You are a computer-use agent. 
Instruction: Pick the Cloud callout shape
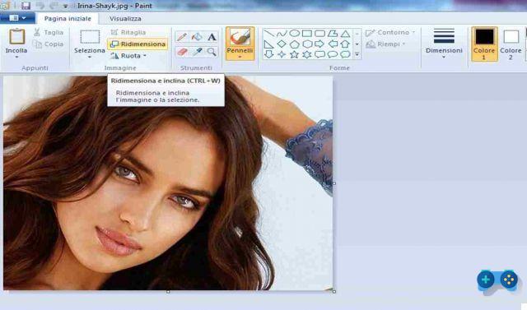click(x=346, y=54)
